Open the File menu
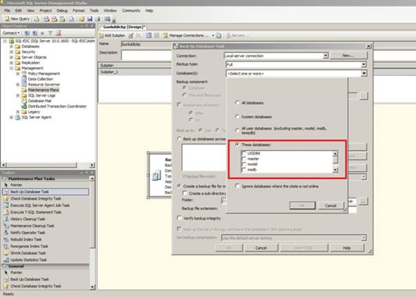 coord(7,10)
